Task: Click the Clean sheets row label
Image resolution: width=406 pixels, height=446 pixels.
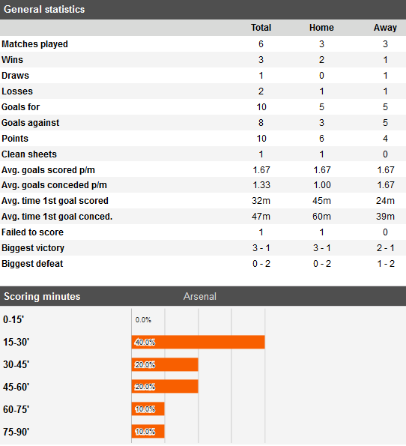Action: 29,154
